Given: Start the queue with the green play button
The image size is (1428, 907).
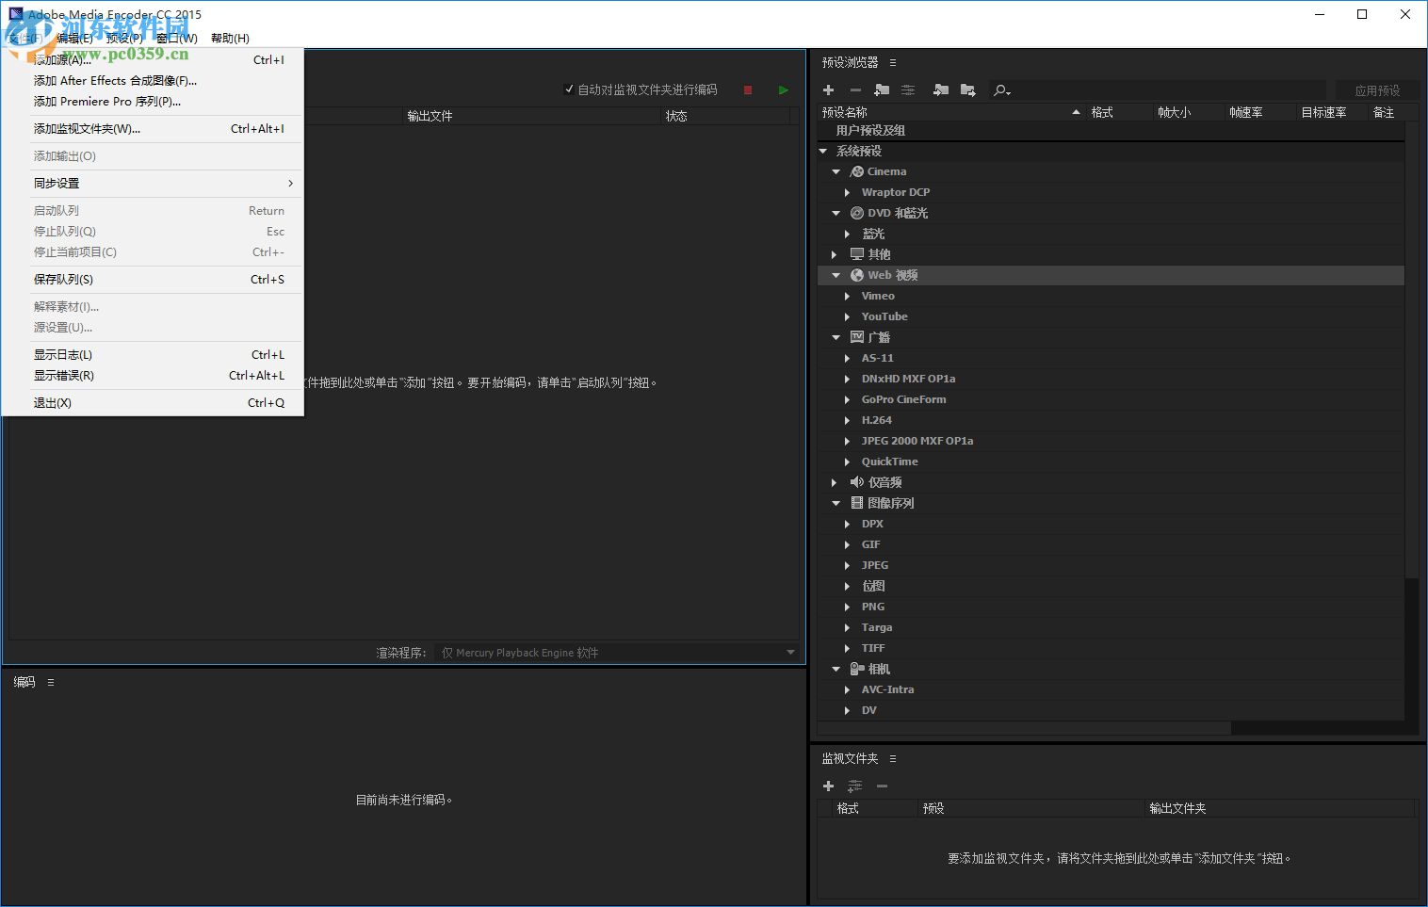Looking at the screenshot, I should pyautogui.click(x=783, y=89).
